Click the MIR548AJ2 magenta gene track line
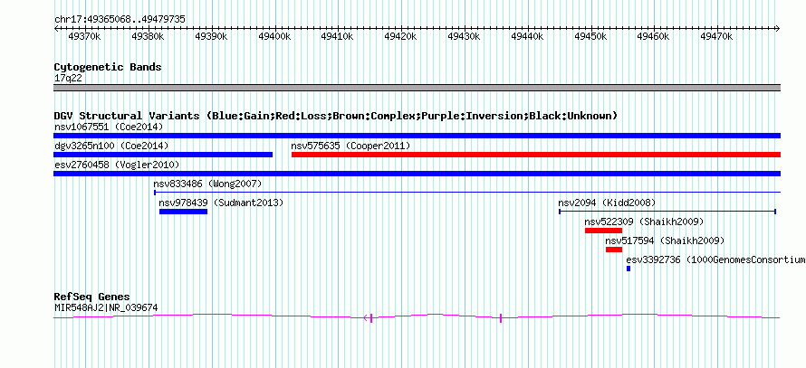This screenshot has height=368, width=806. pyautogui.click(x=417, y=316)
